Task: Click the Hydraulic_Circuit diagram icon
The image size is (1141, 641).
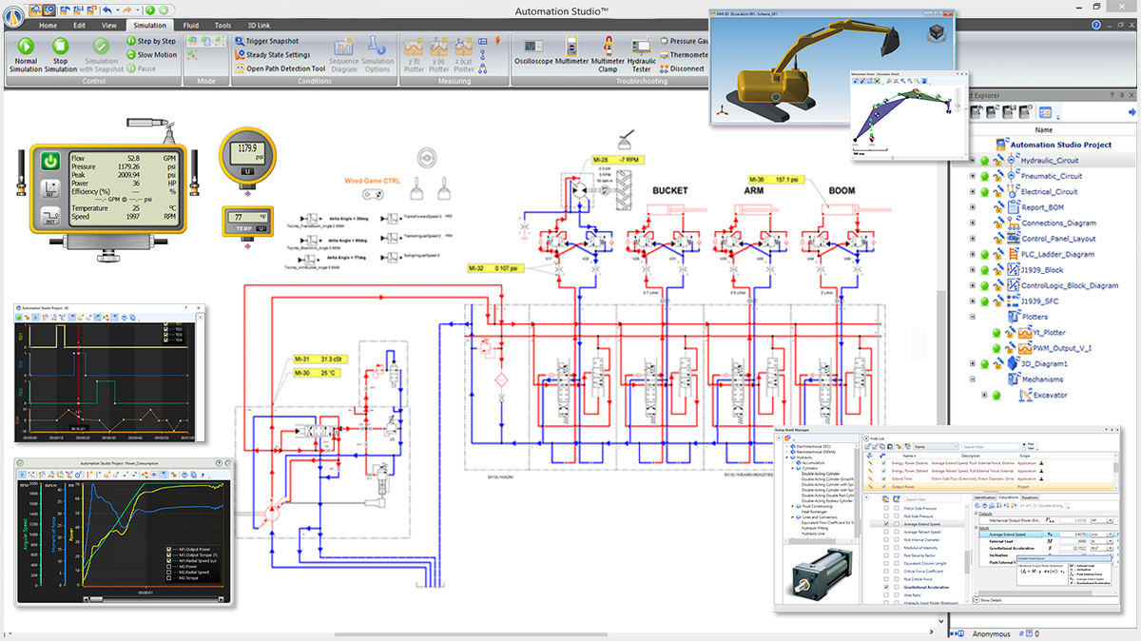Action: (1012, 161)
